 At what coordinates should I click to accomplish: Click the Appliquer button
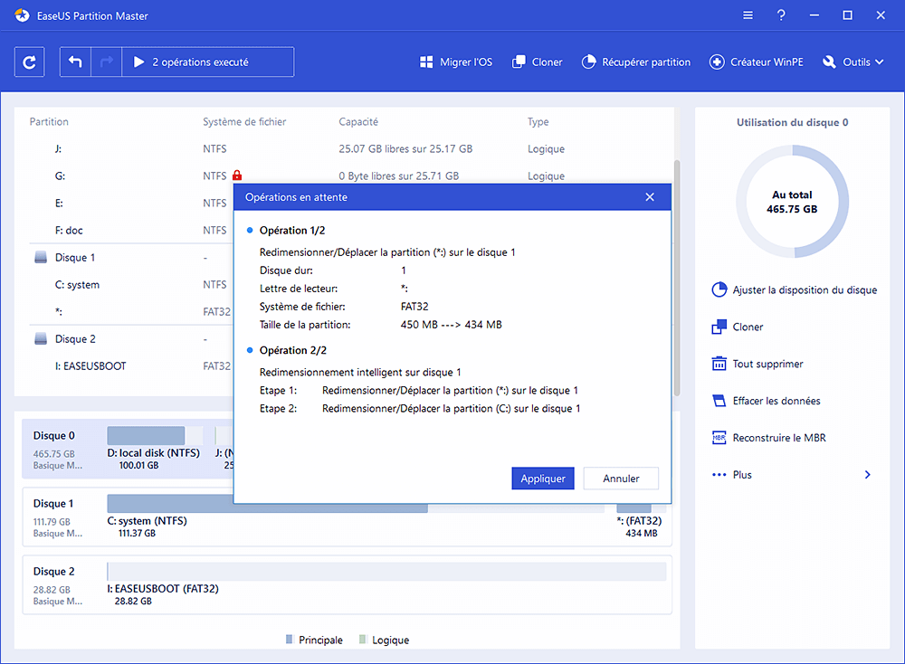click(x=543, y=479)
